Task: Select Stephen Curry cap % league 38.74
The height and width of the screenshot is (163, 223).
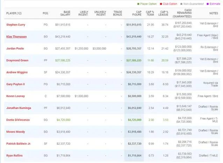Action: (165, 25)
